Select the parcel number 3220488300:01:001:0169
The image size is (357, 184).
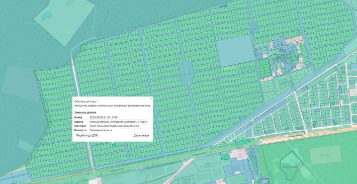point(104,117)
